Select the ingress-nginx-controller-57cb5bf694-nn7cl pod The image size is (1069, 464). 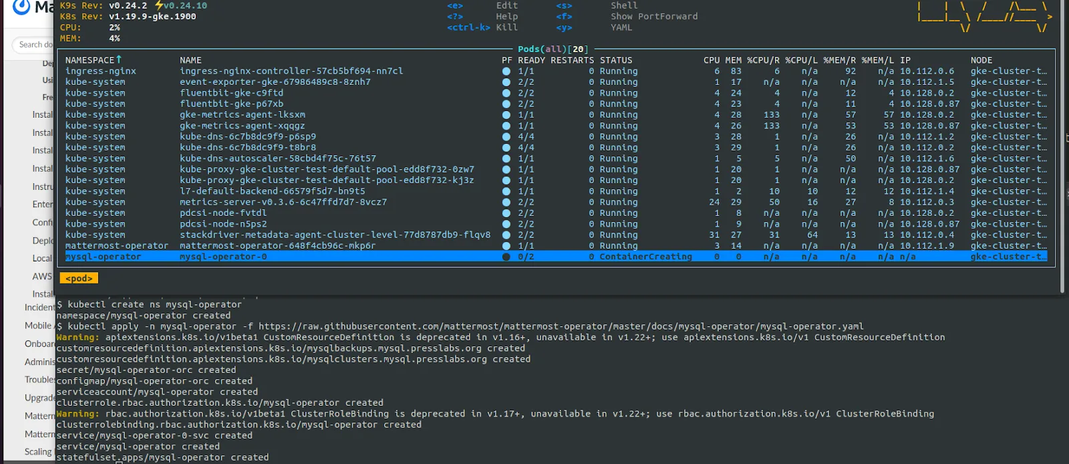click(x=291, y=71)
